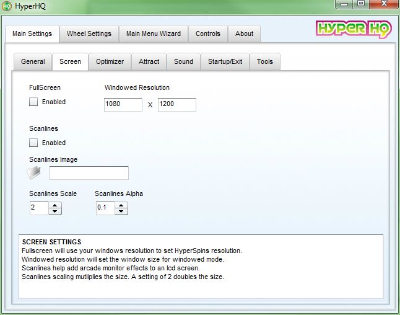Click the HyperHQ title bar app icon
The height and width of the screenshot is (315, 400).
(x=8, y=6)
